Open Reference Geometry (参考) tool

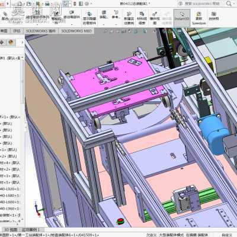(116, 15)
